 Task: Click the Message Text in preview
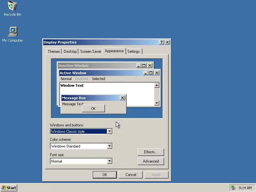73,104
